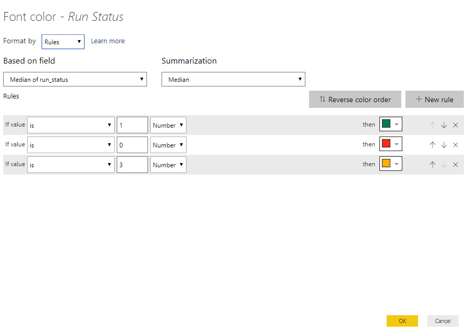Move the value 0 rule up
468x335 pixels.
coord(433,145)
